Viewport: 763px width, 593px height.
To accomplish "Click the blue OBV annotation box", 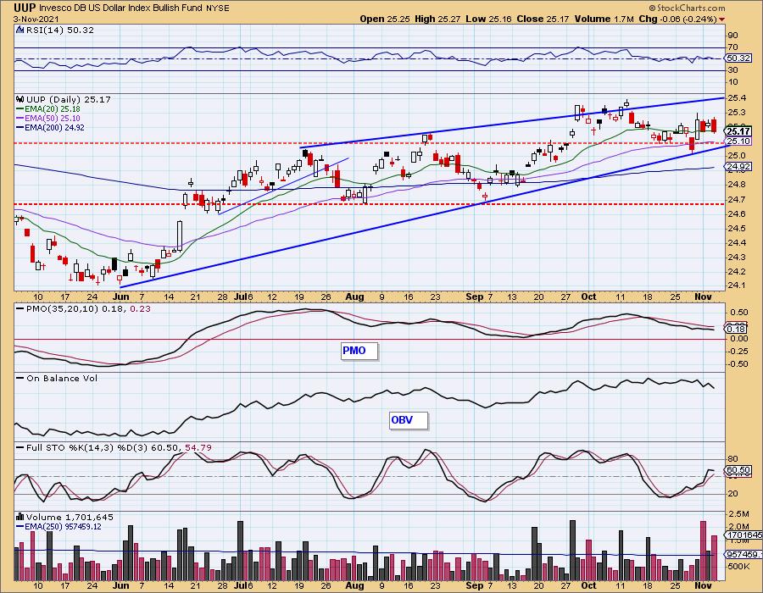I will tap(409, 420).
